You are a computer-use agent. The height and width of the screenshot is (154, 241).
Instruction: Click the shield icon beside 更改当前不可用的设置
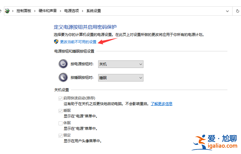(56, 42)
